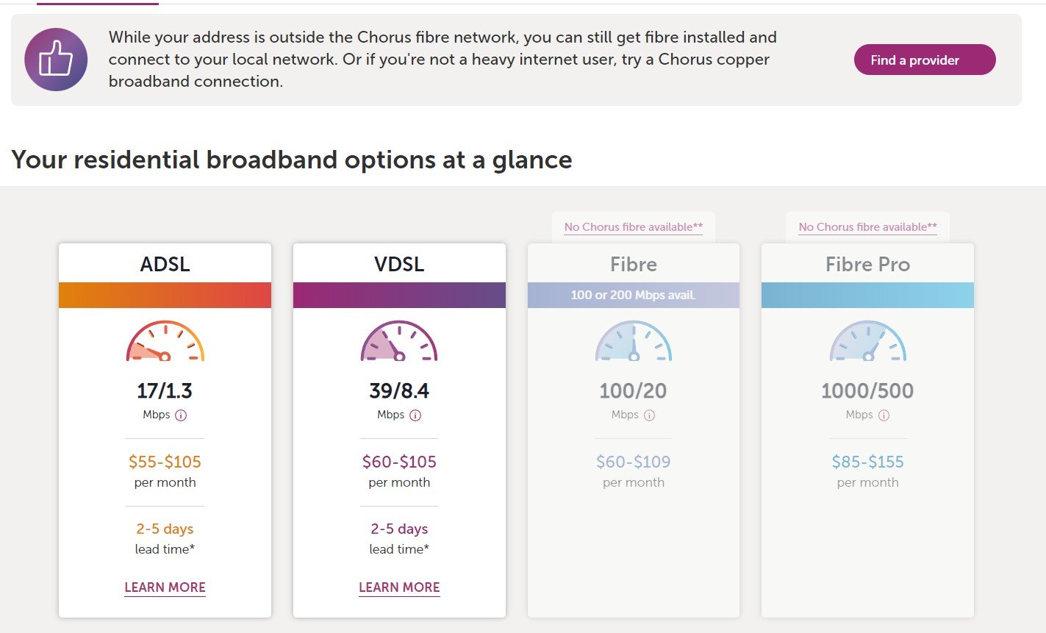1046x633 pixels.
Task: Follow the VDSL LEARN MORE link
Action: point(399,587)
